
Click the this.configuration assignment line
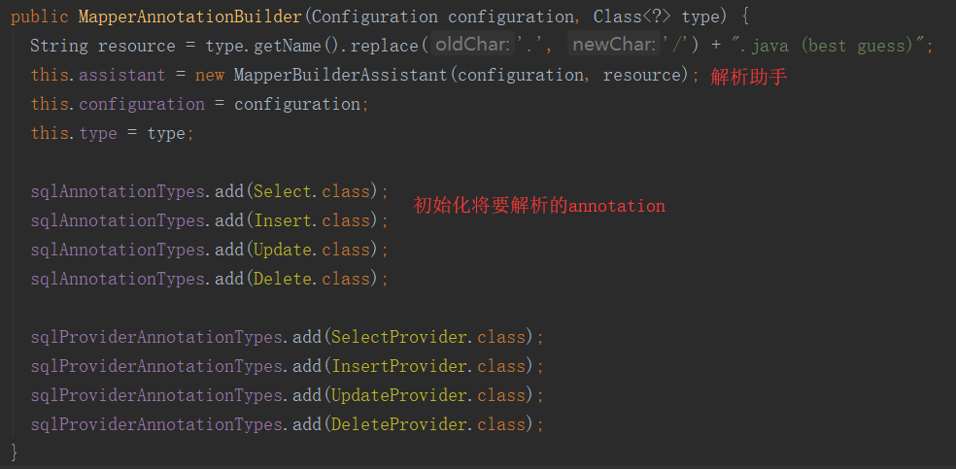coord(200,104)
